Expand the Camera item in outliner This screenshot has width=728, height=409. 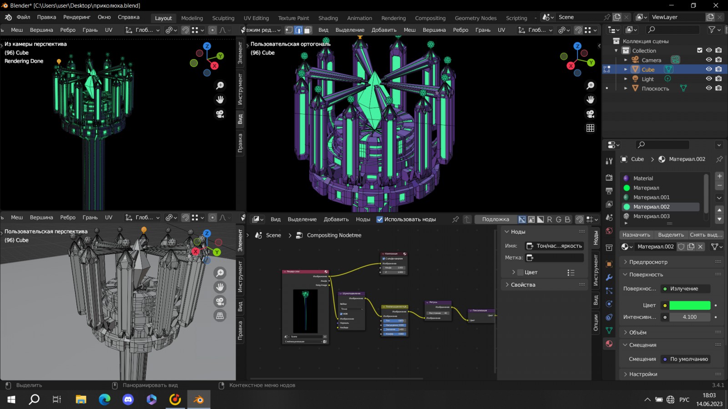point(626,60)
